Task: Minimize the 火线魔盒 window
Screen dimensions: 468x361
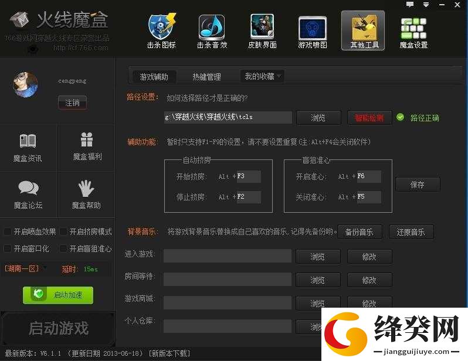Action: point(442,5)
